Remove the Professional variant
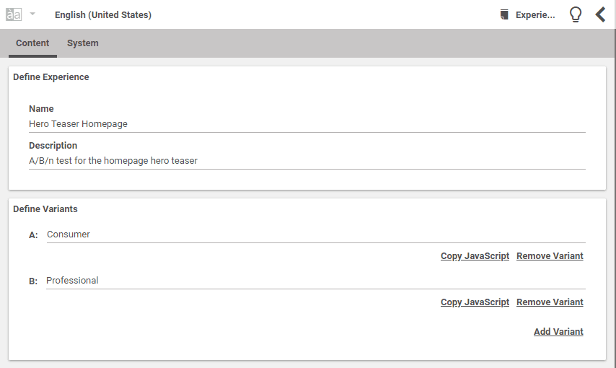616x368 pixels. [550, 302]
